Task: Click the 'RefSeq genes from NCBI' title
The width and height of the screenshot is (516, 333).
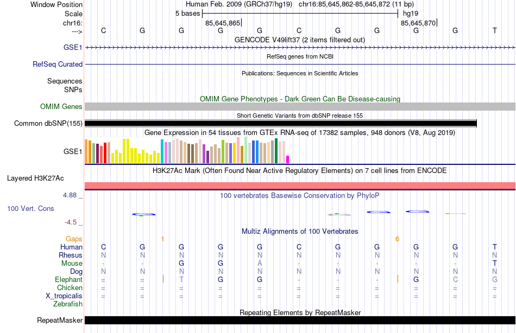Action: [300, 56]
